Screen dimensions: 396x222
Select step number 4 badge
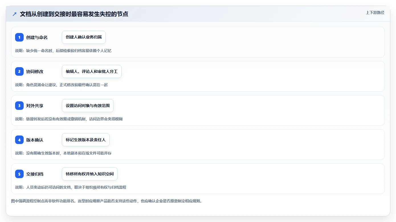19,140
